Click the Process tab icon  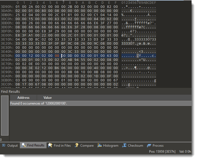point(149,146)
